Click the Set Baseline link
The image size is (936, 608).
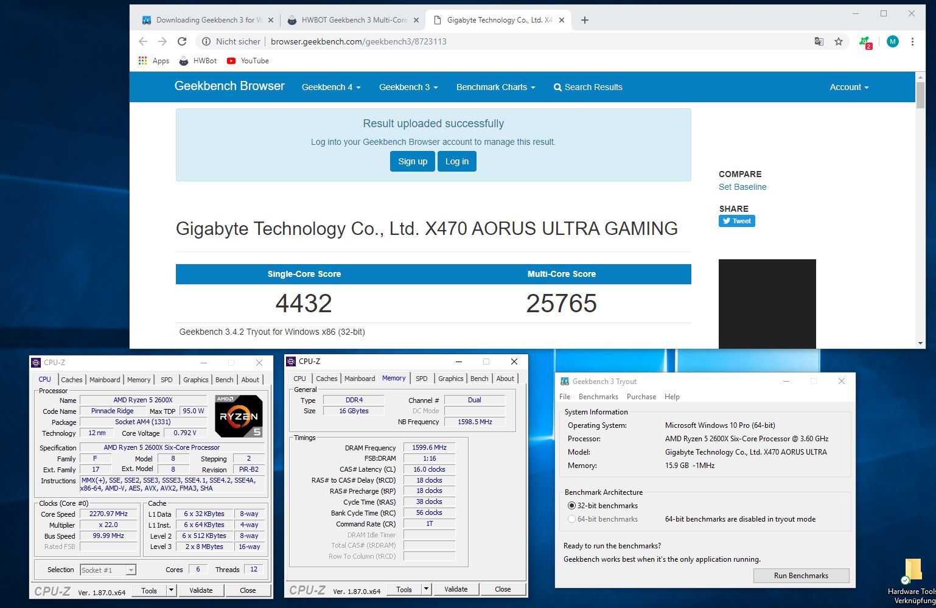coord(742,187)
